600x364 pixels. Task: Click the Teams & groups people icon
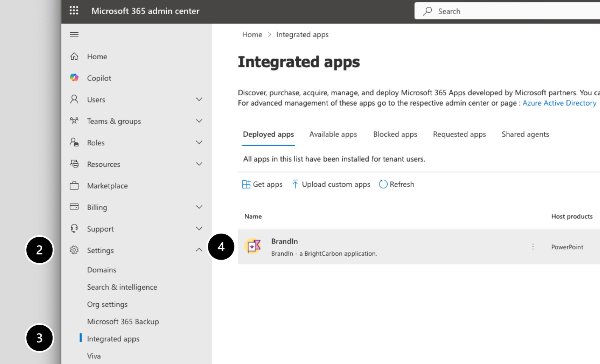pyautogui.click(x=74, y=121)
